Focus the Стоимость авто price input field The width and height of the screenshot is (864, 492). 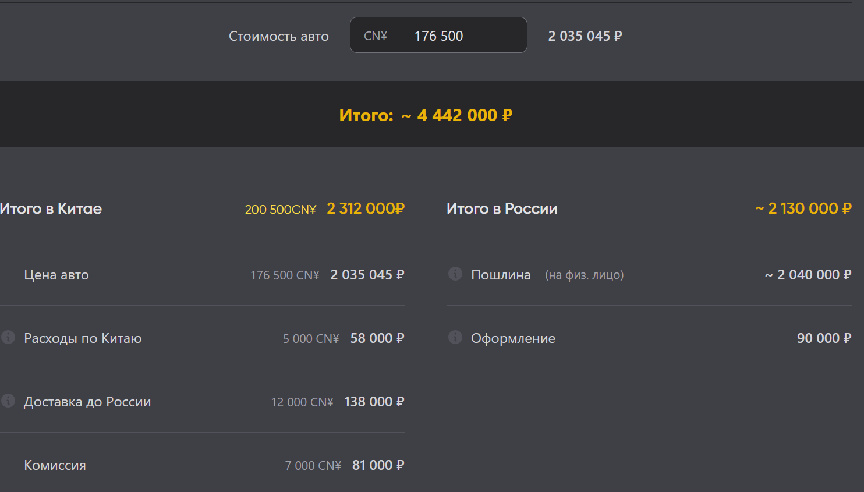[454, 36]
